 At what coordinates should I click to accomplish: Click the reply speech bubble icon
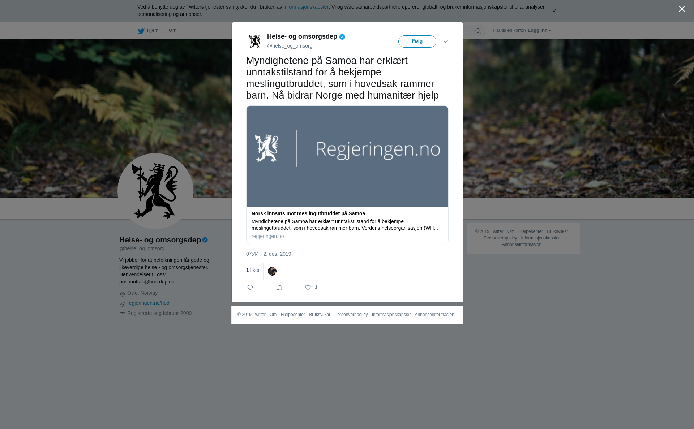pyautogui.click(x=250, y=287)
